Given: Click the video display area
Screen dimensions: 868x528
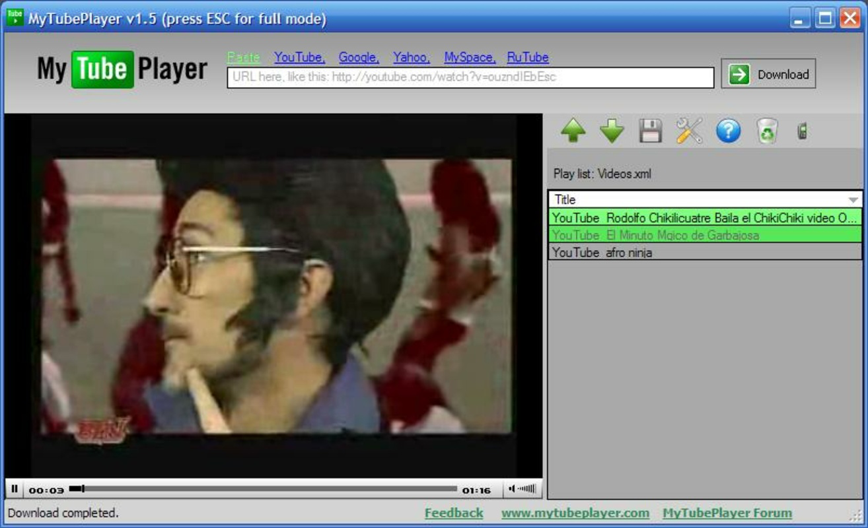Looking at the screenshot, I should (273, 296).
